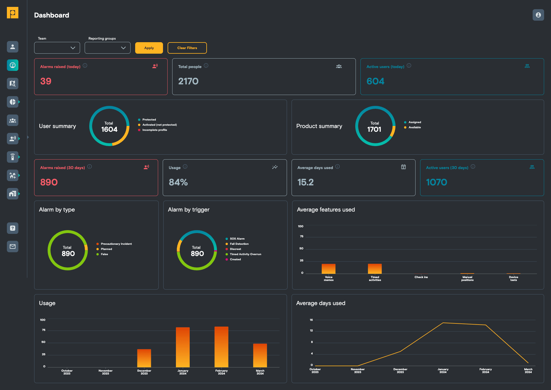
Task: Click the Apply button
Action: (x=149, y=48)
